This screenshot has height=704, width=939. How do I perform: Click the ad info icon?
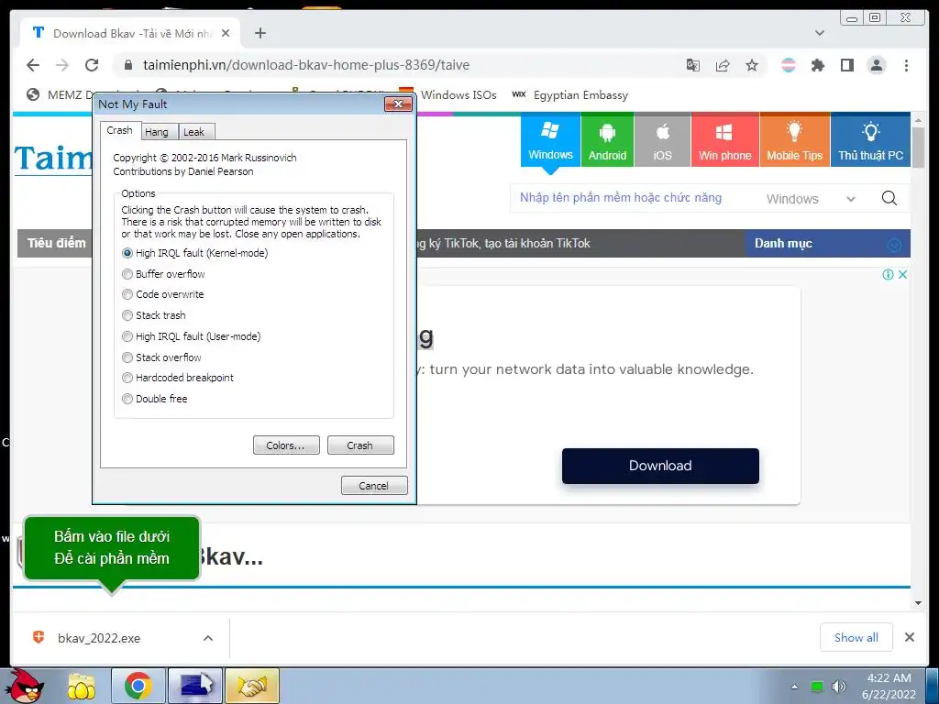[x=888, y=275]
